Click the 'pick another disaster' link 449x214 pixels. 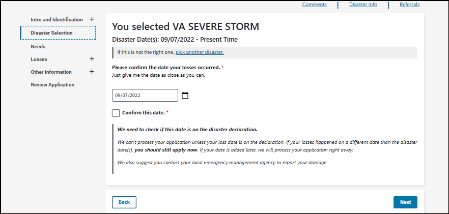[200, 52]
